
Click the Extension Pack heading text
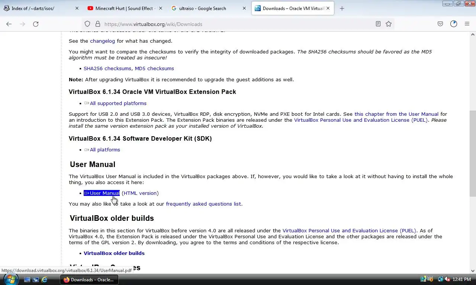point(152,92)
